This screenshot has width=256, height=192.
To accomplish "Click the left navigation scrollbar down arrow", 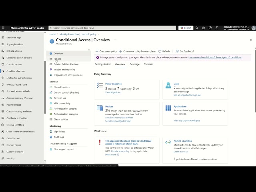I will [45, 161].
